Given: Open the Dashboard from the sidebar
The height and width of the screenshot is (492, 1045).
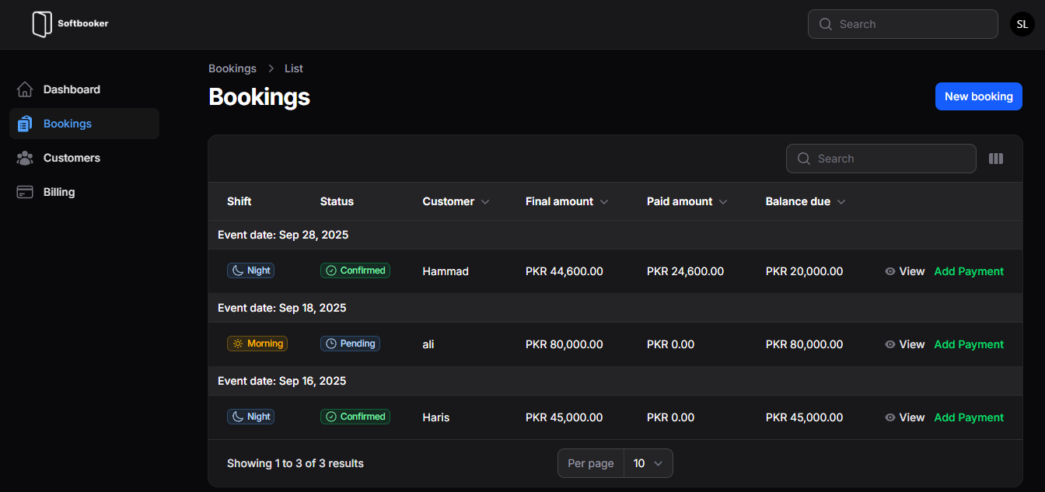Looking at the screenshot, I should tap(72, 89).
